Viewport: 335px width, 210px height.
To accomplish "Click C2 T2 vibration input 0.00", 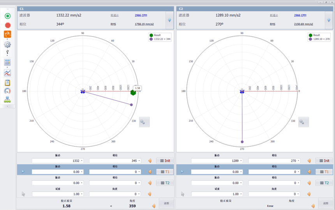I will click(x=217, y=183).
